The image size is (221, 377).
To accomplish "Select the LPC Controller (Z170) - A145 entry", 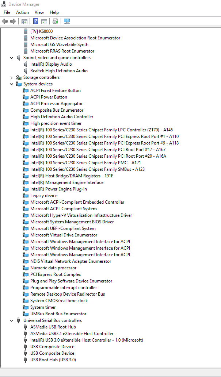I will click(x=102, y=130).
